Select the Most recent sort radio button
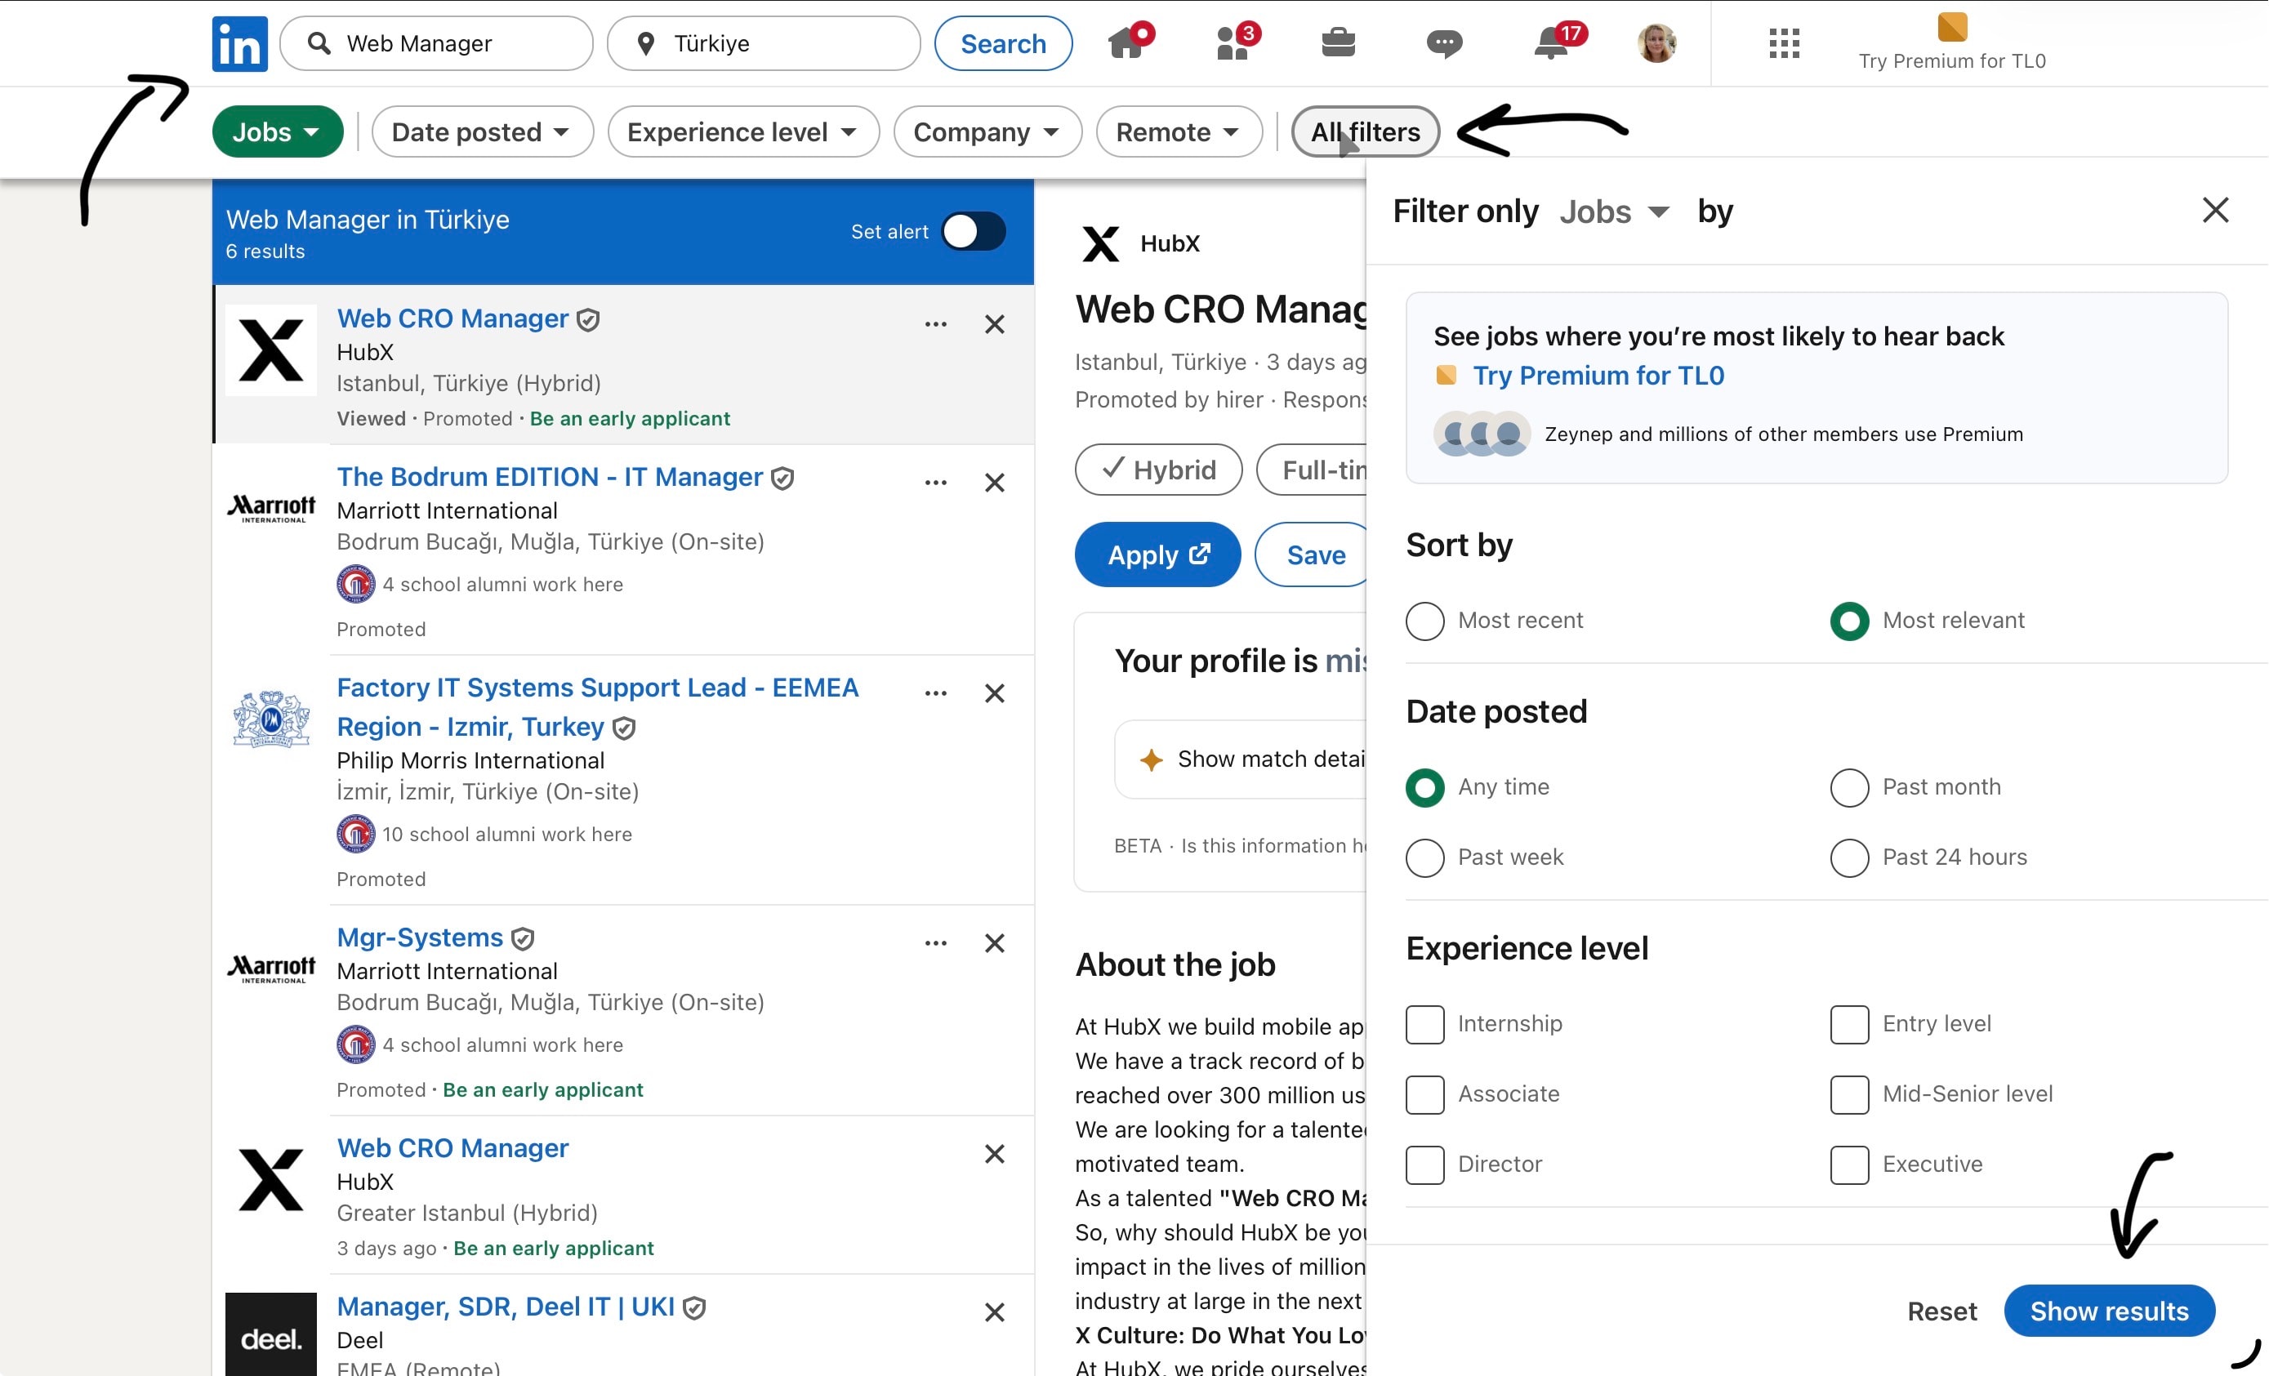This screenshot has height=1376, width=2269. point(1424,621)
